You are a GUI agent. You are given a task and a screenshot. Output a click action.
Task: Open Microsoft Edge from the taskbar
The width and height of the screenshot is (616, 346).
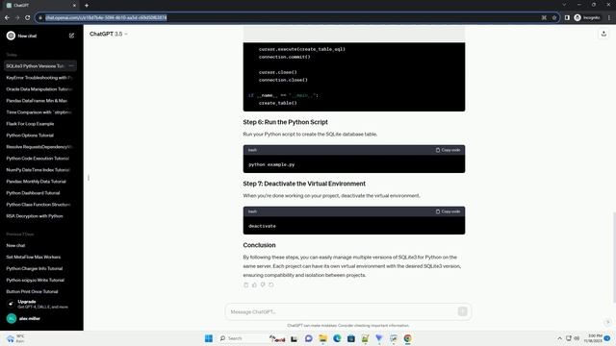[337, 338]
